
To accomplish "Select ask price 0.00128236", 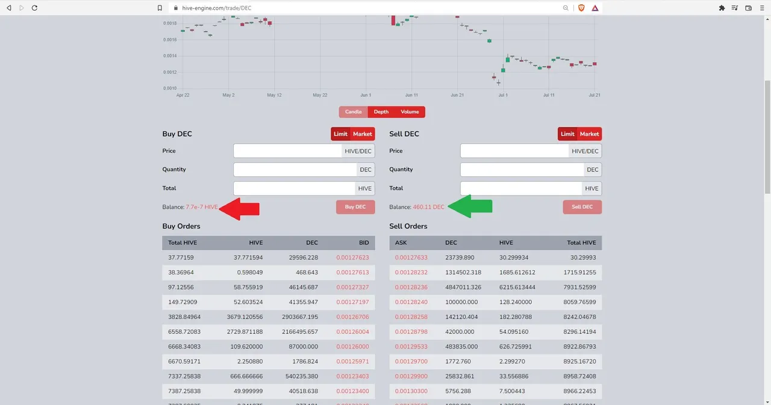I will pos(411,287).
